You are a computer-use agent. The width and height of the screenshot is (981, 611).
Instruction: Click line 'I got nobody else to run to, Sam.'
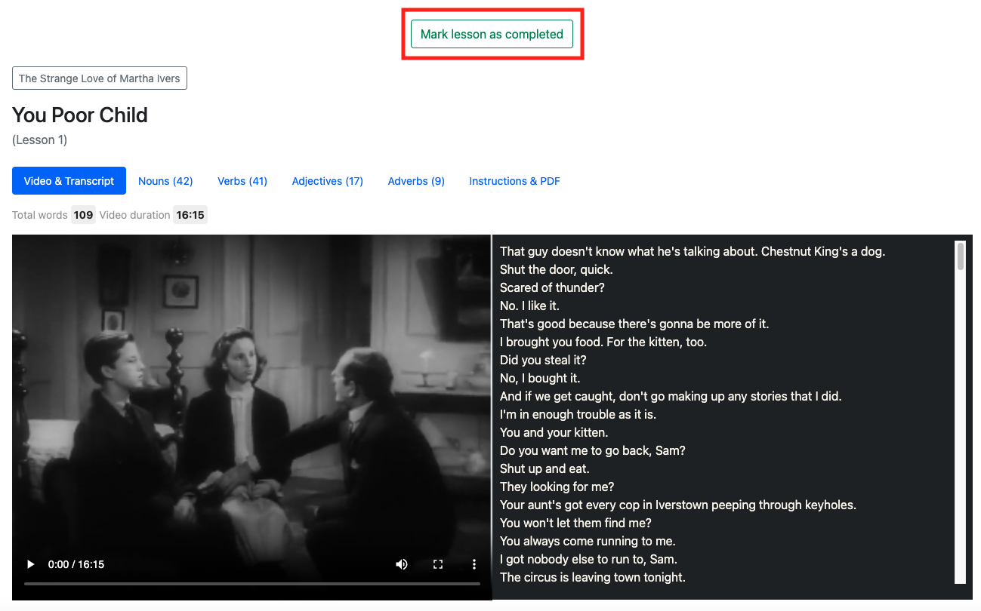pyautogui.click(x=588, y=560)
